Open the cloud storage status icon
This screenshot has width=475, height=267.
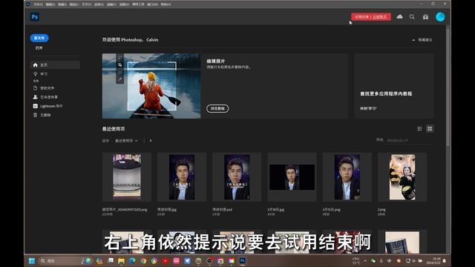tap(399, 16)
